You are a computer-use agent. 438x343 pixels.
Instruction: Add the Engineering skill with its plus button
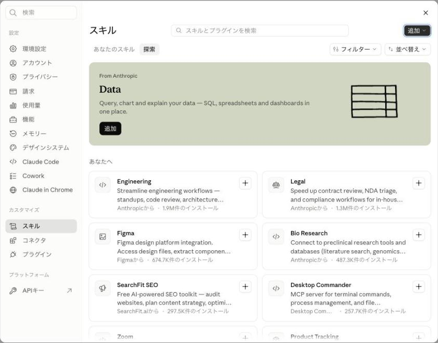coord(245,183)
